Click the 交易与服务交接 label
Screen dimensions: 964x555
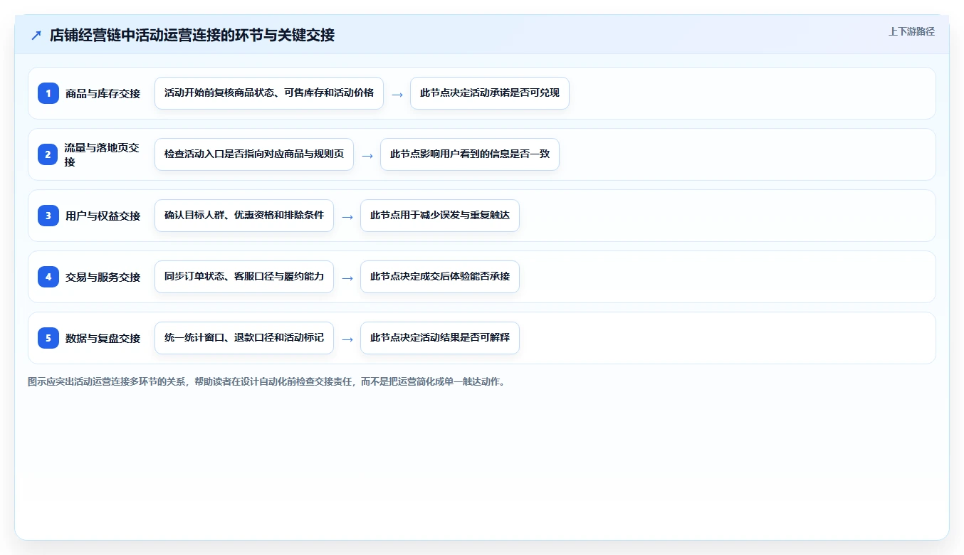coord(103,277)
